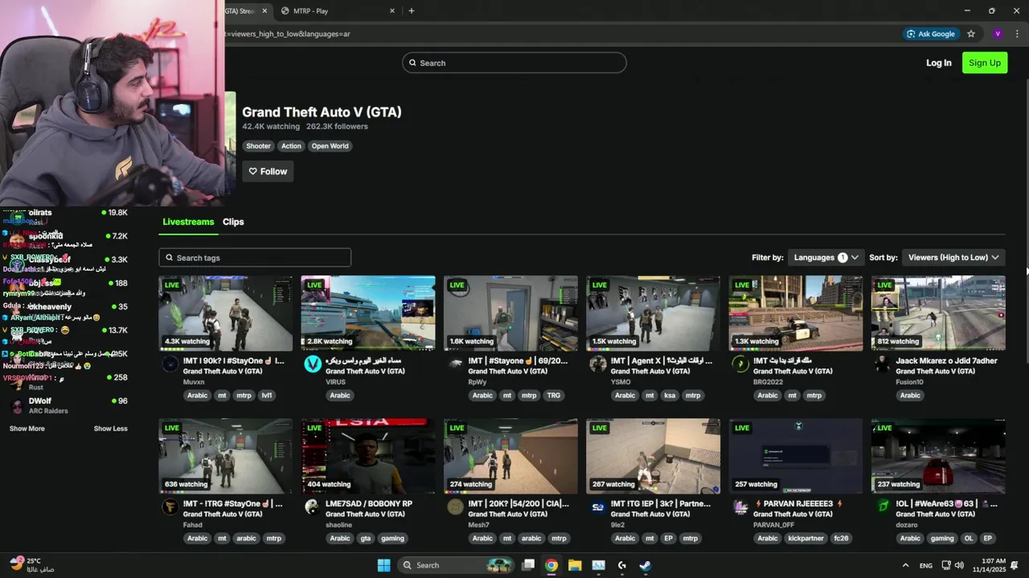This screenshot has height=578, width=1029.
Task: Open BRG2022 channel avatar icon
Action: point(740,364)
